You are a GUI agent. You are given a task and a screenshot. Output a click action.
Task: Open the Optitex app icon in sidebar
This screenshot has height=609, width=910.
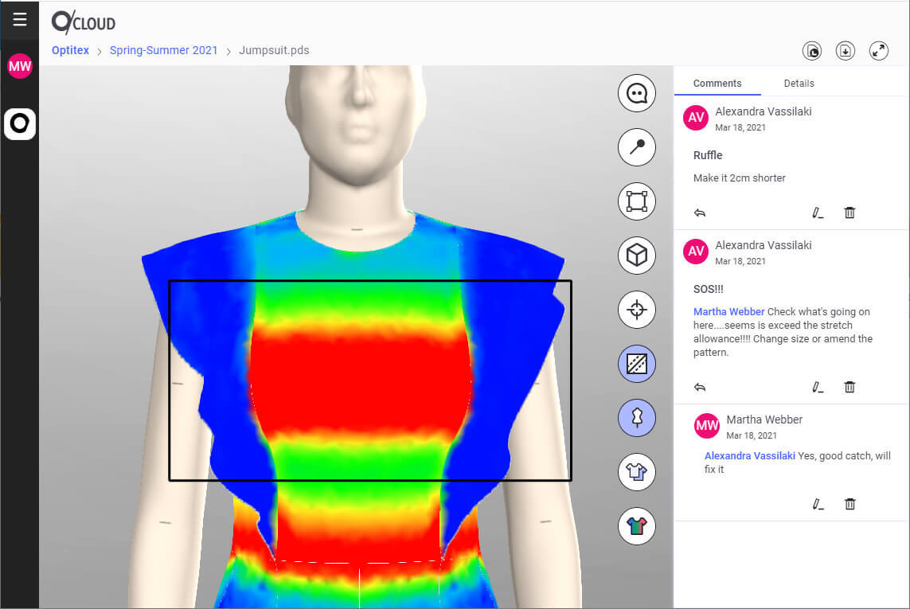20,124
